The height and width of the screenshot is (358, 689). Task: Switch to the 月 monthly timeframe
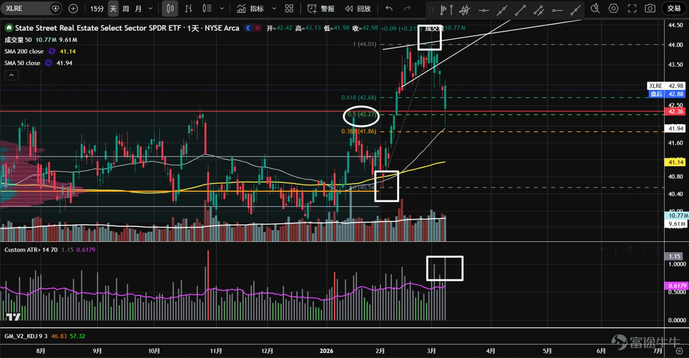point(138,9)
